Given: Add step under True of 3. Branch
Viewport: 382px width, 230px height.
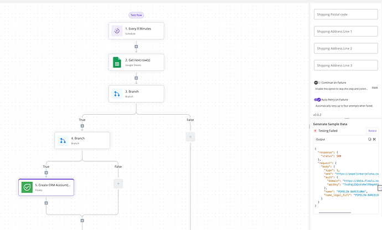Looking at the screenshot, I should [82, 126].
